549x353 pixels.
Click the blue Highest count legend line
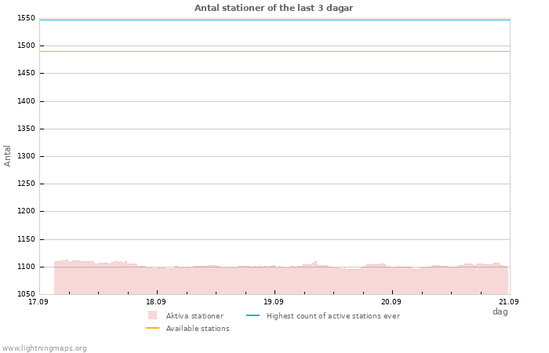click(253, 315)
